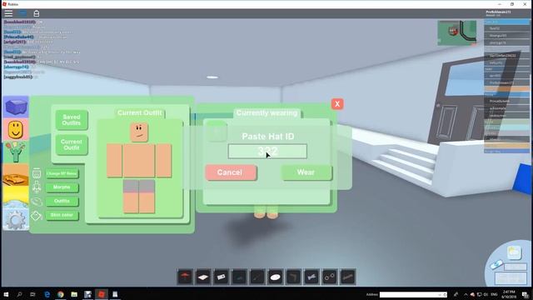Select the orange car vehicles category
This screenshot has width=533, height=300.
point(16,175)
